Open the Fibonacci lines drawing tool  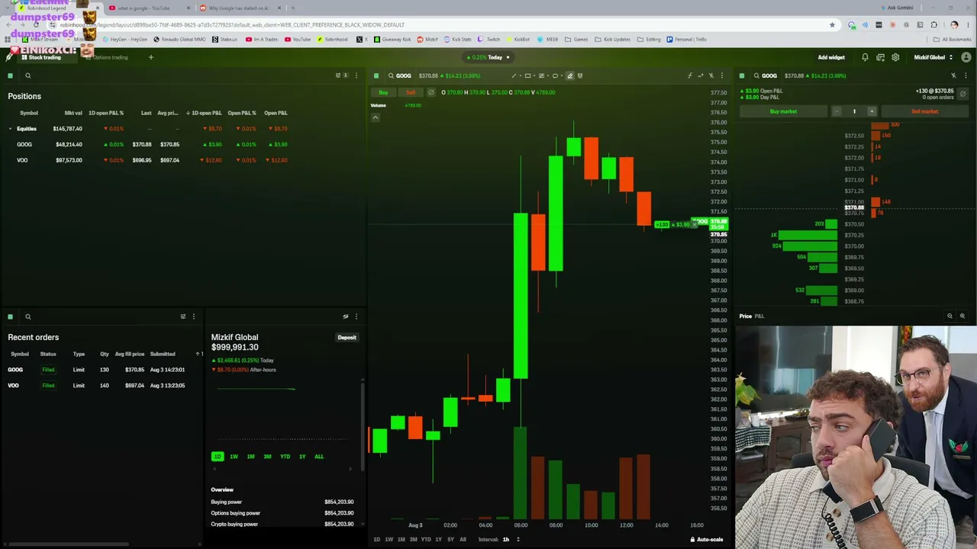541,75
